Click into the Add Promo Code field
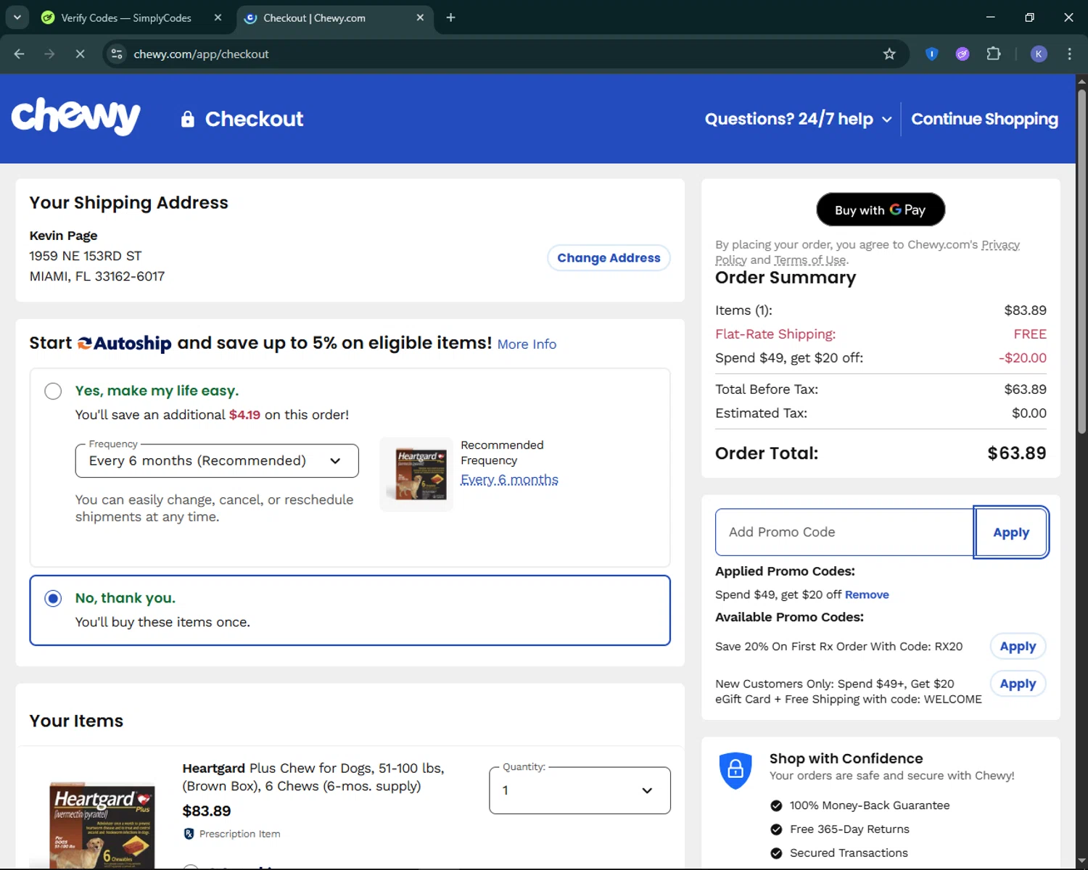The height and width of the screenshot is (870, 1088). coord(844,532)
